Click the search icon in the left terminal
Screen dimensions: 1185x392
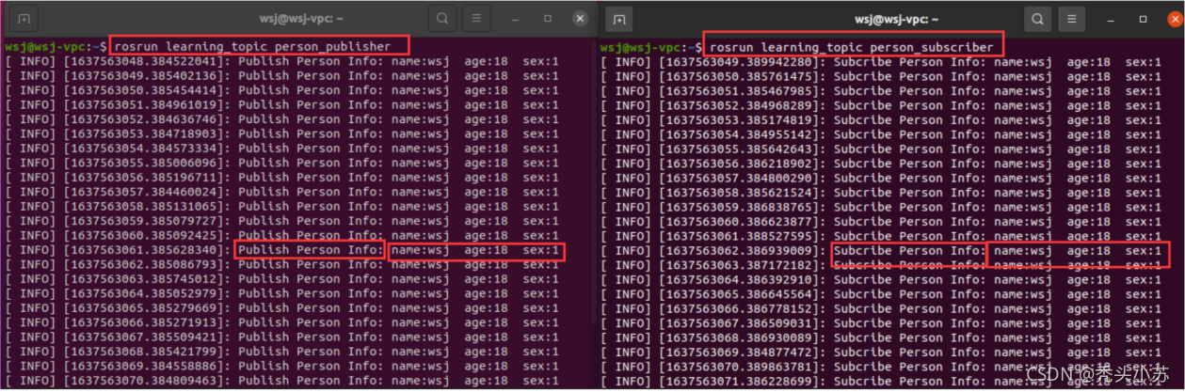click(441, 18)
